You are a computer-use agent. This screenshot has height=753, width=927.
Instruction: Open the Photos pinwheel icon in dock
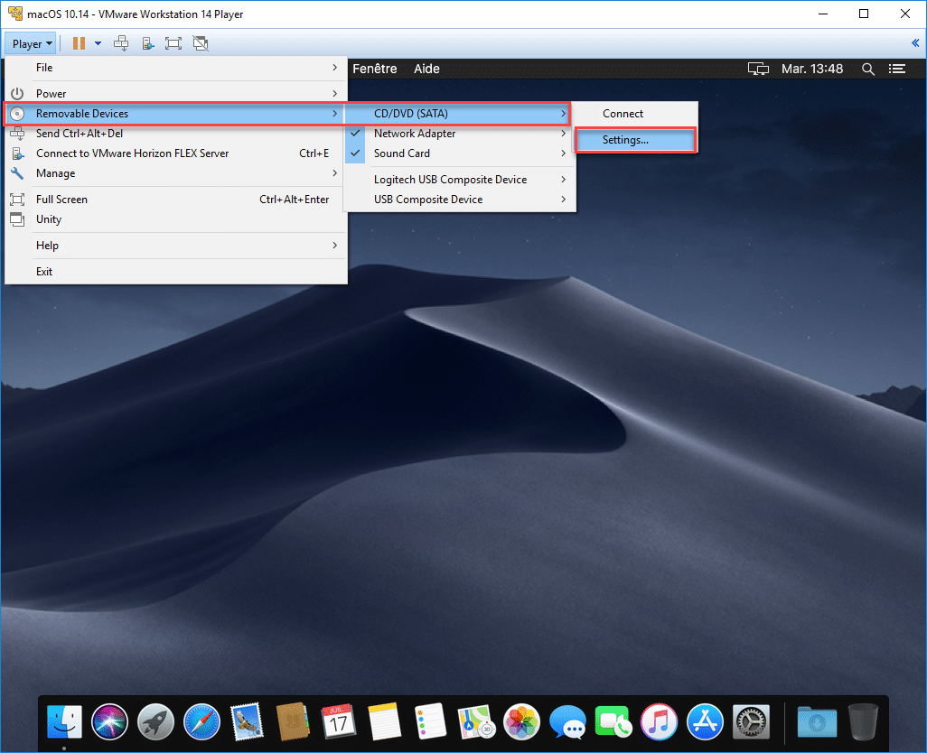click(x=521, y=721)
